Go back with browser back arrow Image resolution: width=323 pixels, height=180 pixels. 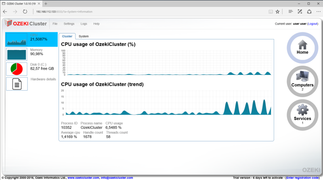click(5, 12)
